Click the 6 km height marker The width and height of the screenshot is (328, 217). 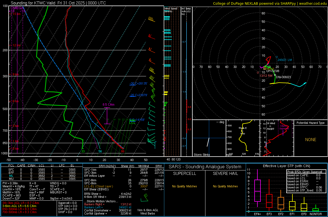pos(16,101)
